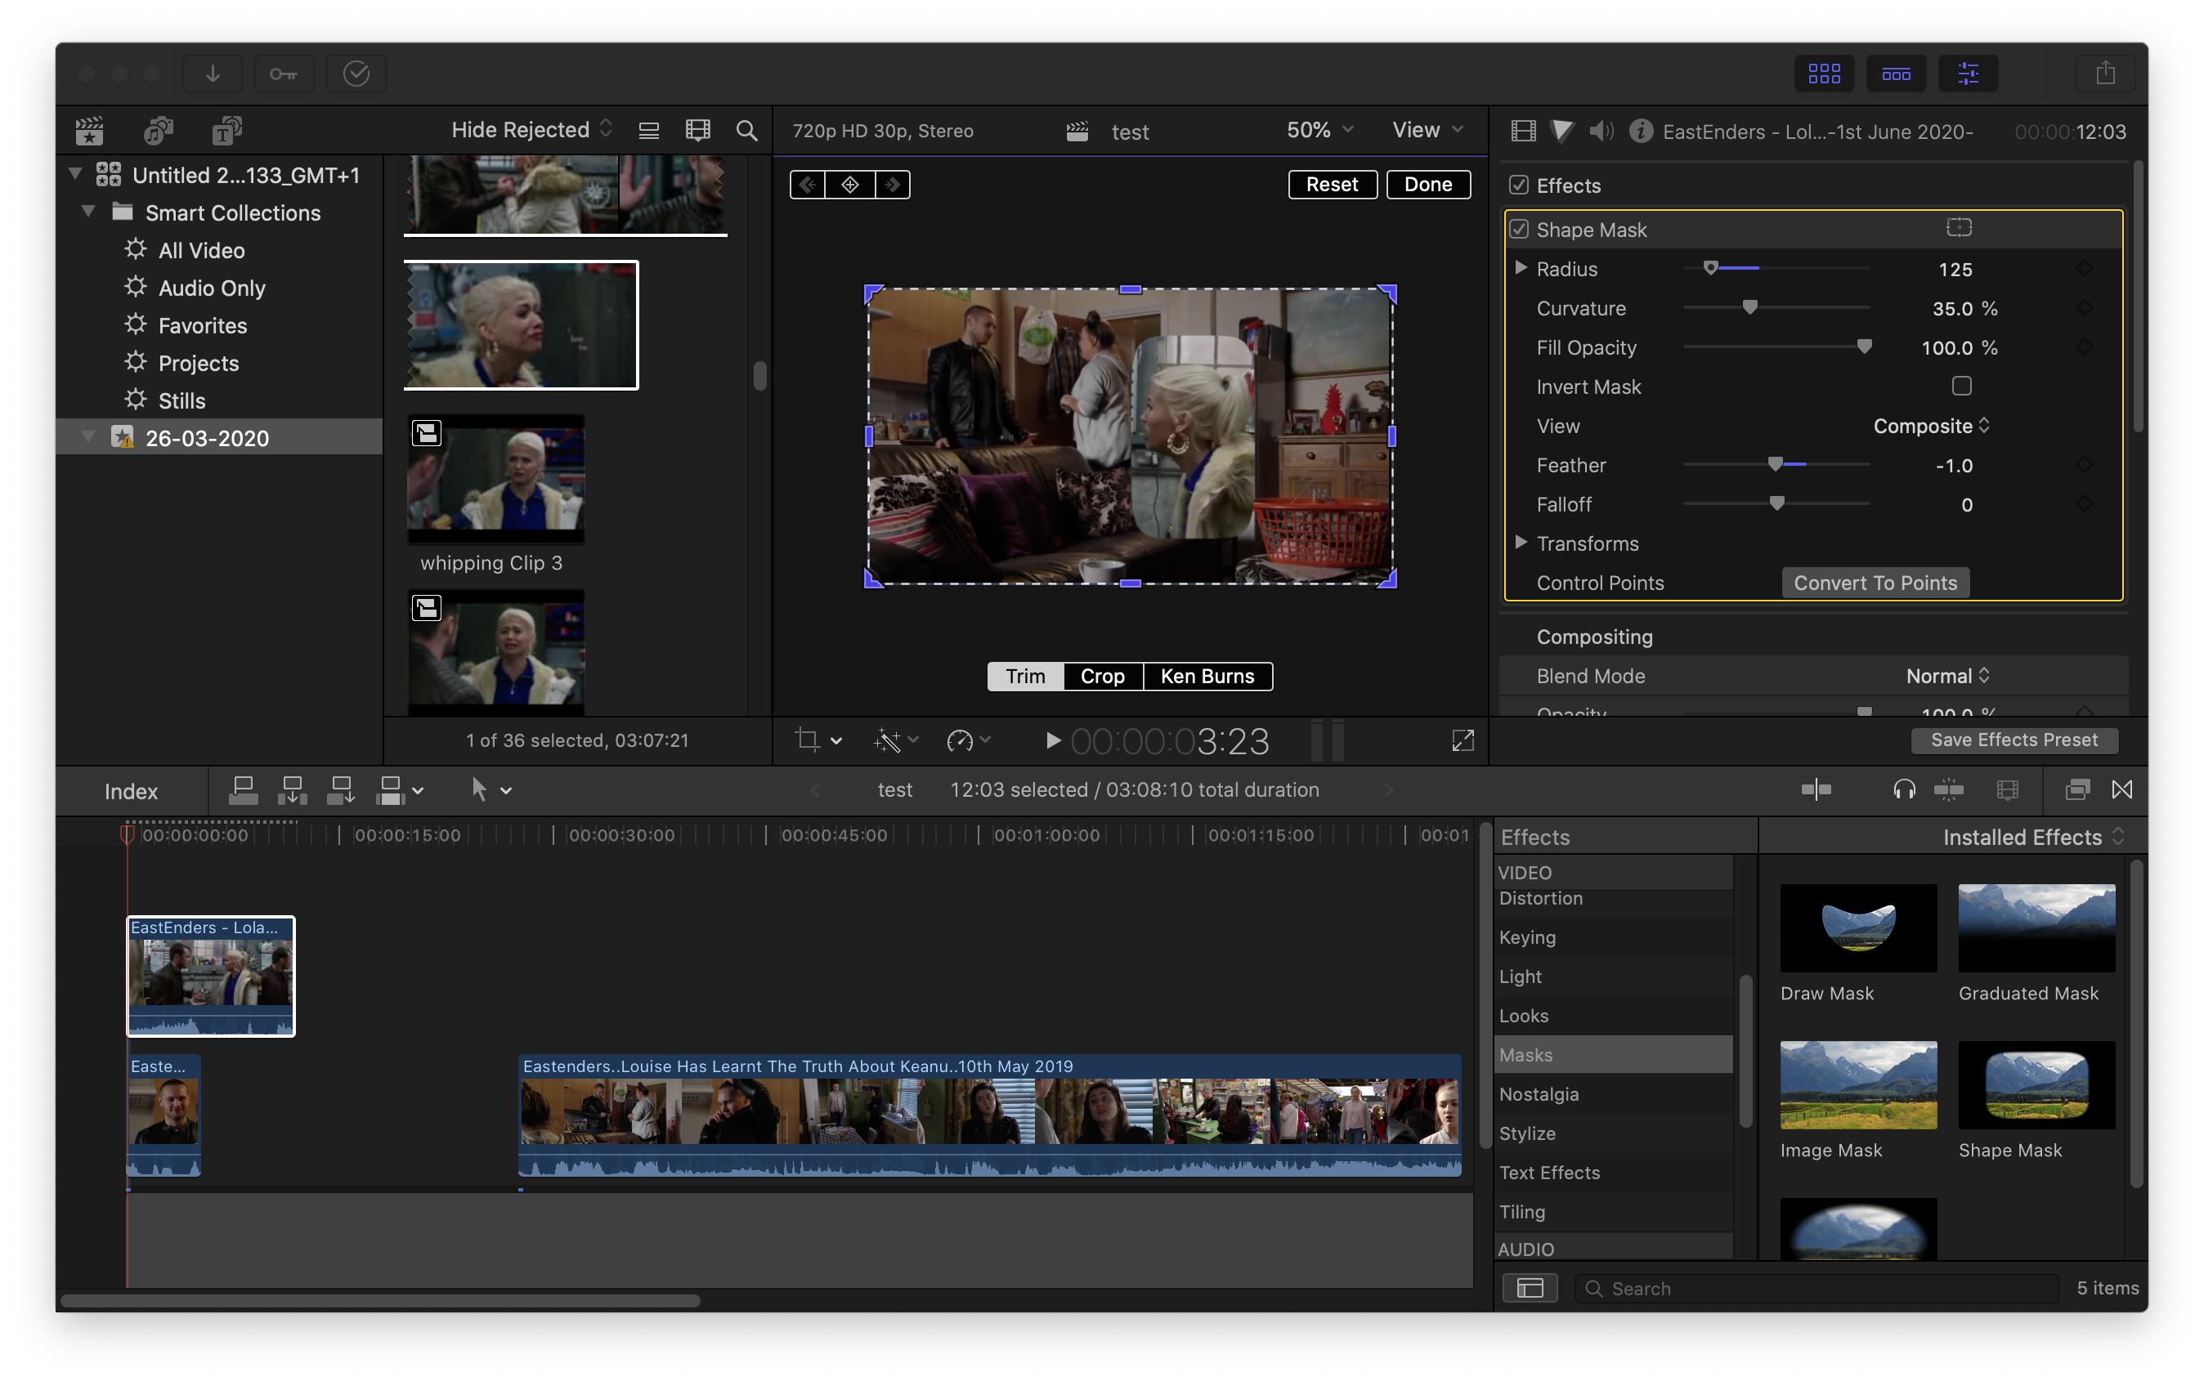Click the search magnifier in the browser
The image size is (2204, 1381).
pos(746,131)
